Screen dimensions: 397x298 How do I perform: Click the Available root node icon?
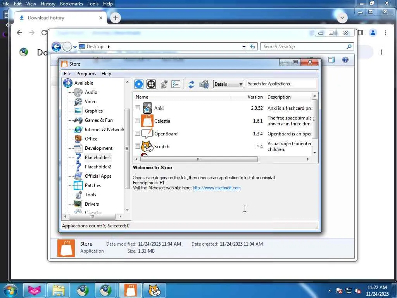68,83
